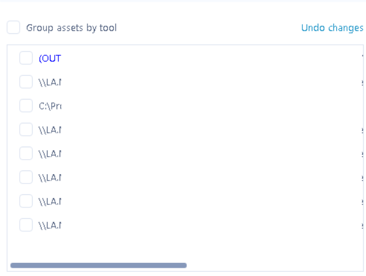Tick the checkbox for the C:\Pr asset row

(26, 106)
